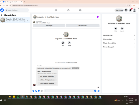Open the Windows notification center

(136, 100)
